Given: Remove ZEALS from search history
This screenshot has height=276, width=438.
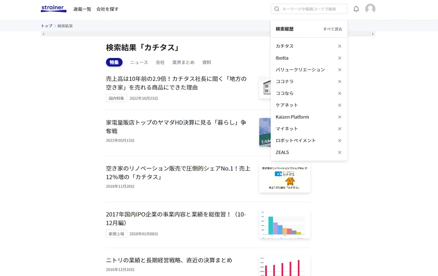Looking at the screenshot, I should (x=339, y=152).
